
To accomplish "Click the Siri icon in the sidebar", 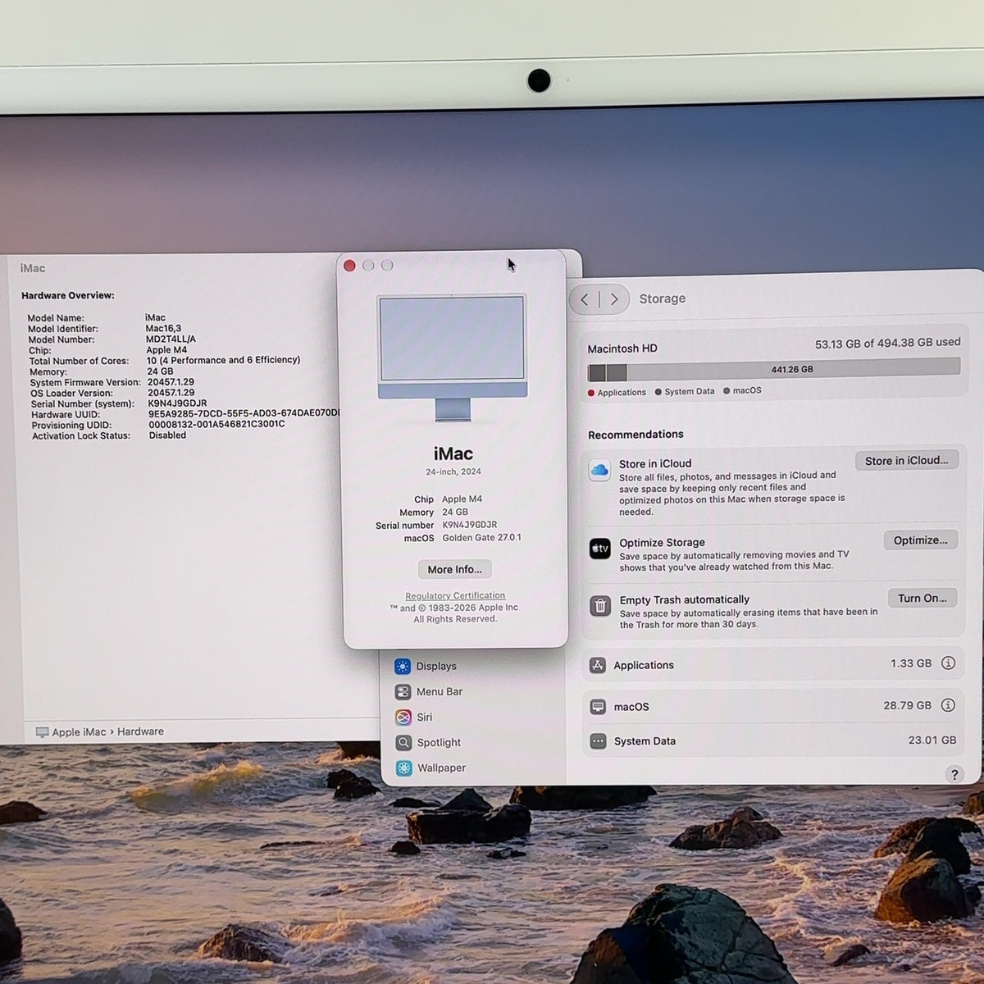I will click(403, 717).
